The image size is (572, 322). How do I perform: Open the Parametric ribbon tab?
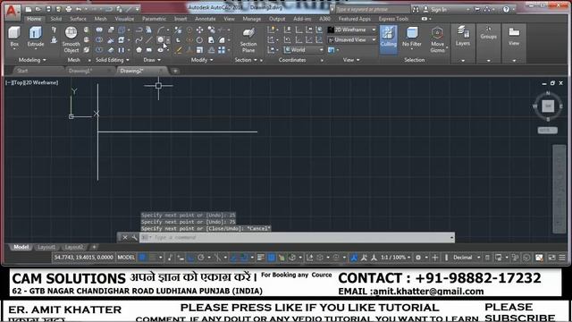154,19
